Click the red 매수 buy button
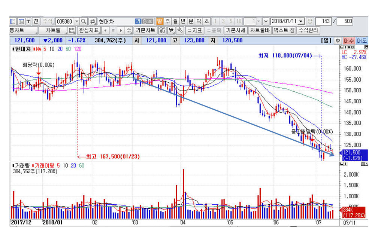Viewport: 375px width, 241px height. [x=348, y=40]
